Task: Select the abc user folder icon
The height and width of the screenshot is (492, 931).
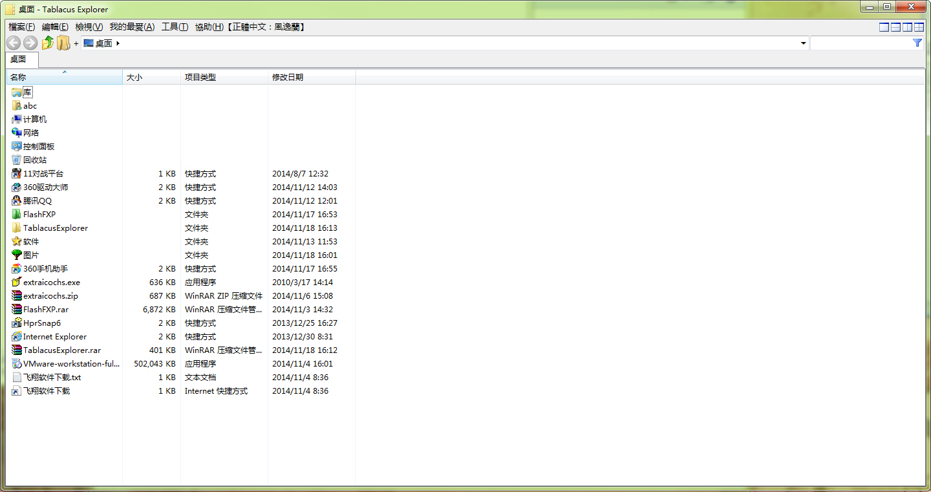Action: click(17, 105)
